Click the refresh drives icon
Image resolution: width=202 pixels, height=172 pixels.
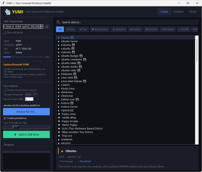pos(47,27)
